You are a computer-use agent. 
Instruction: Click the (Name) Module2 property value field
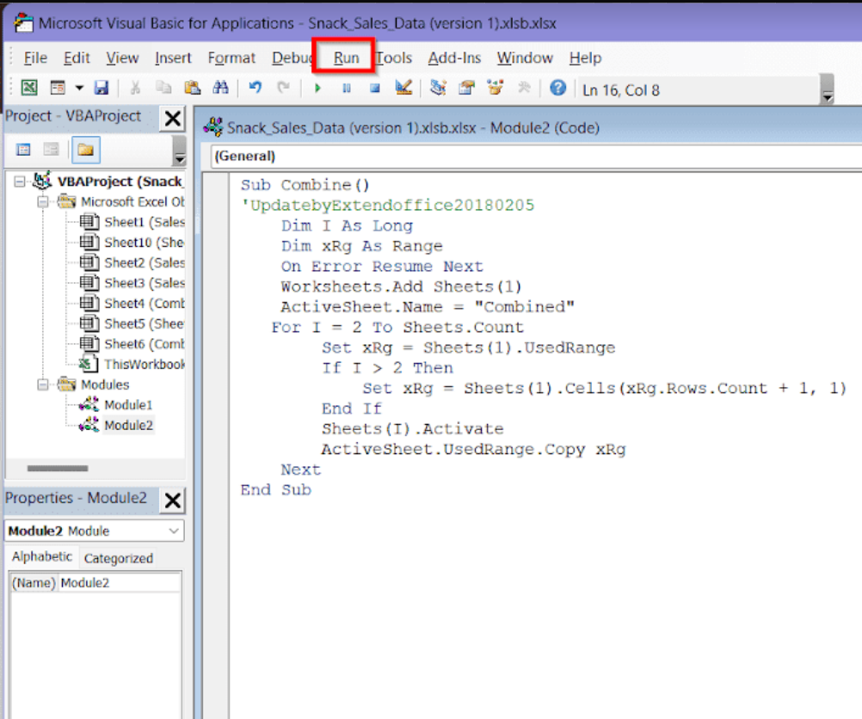coord(120,582)
